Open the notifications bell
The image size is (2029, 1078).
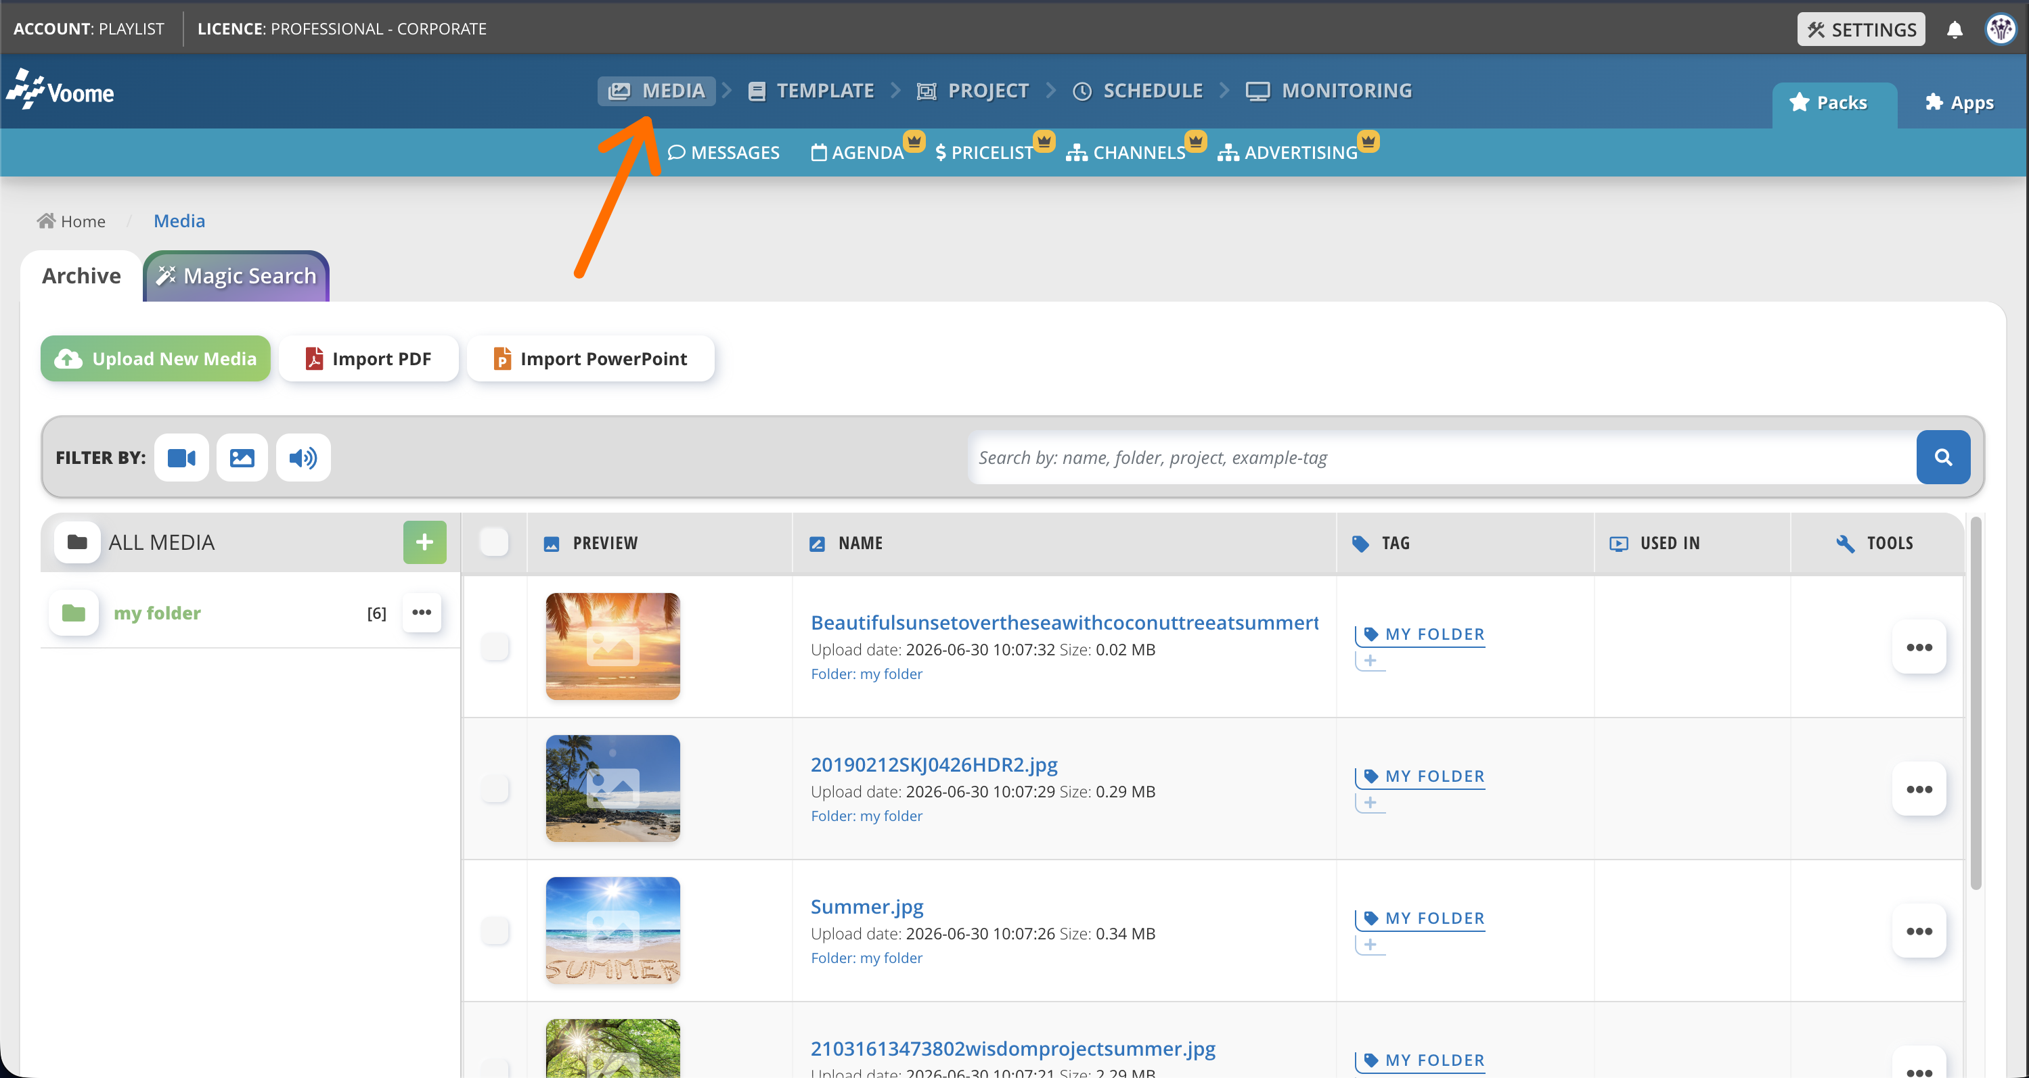tap(1954, 30)
